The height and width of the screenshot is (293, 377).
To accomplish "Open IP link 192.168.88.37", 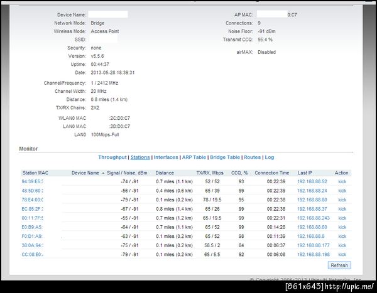I will [x=312, y=209].
